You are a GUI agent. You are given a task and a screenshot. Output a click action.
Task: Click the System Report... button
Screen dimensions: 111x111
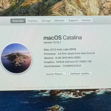[x=55, y=74]
